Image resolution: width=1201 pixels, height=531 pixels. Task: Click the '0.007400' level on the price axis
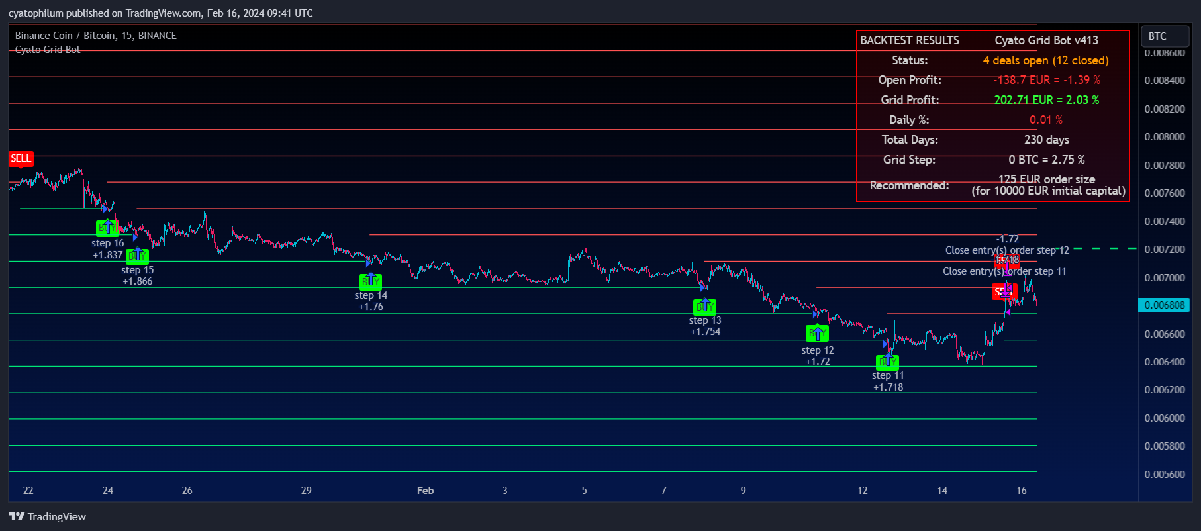[x=1165, y=222]
